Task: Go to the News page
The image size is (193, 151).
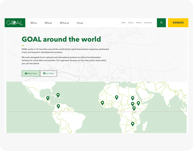Action: (x=124, y=23)
